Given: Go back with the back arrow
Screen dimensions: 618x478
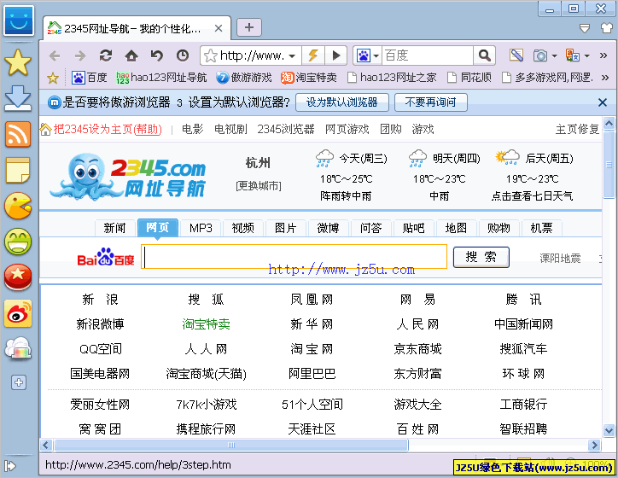Looking at the screenshot, I should 55,55.
